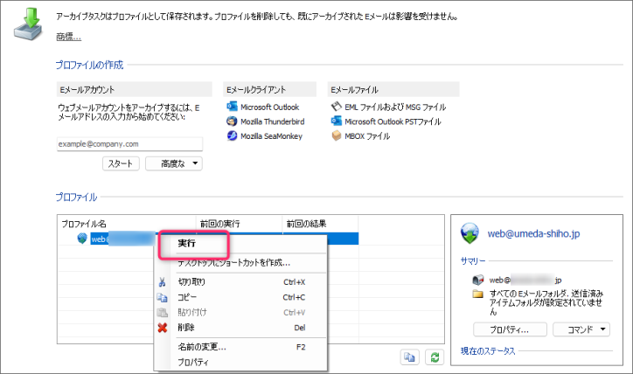
Task: Click the EML and MSG files icon
Action: 337,107
